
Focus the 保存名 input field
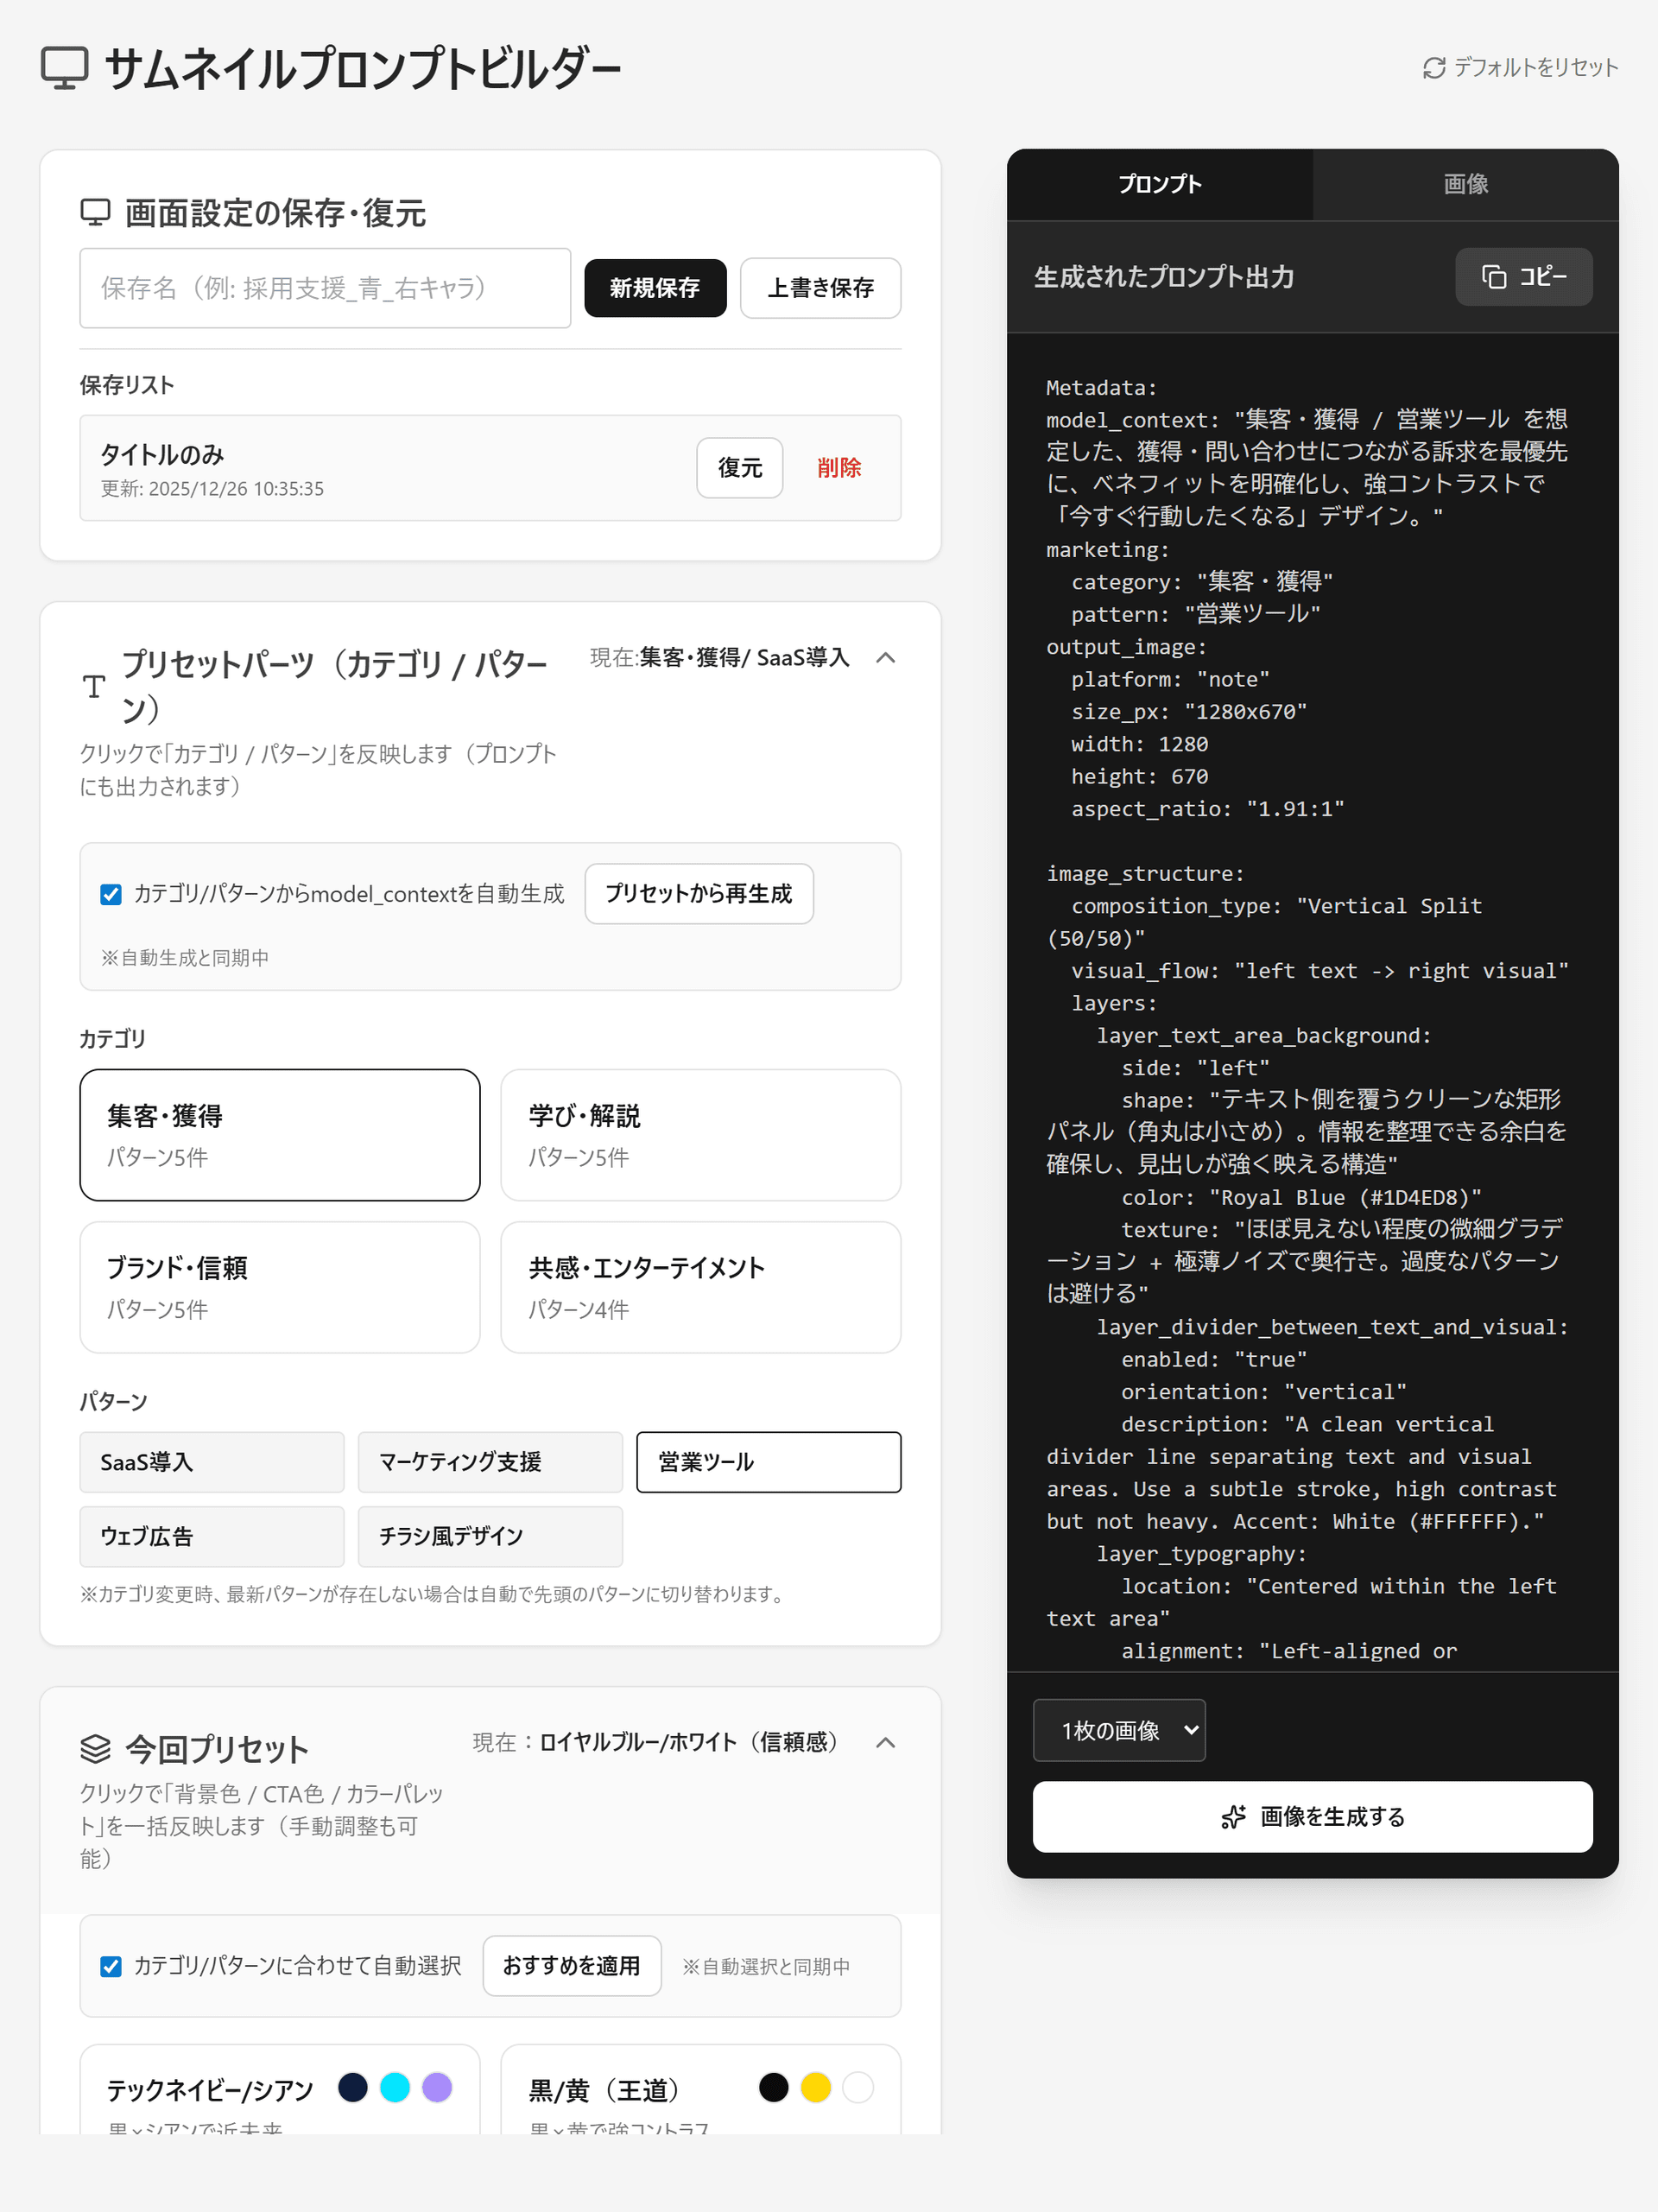pos(325,288)
